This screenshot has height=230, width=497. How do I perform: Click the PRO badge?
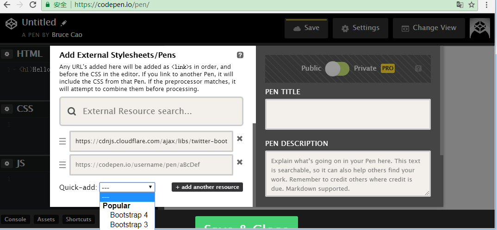click(x=388, y=68)
